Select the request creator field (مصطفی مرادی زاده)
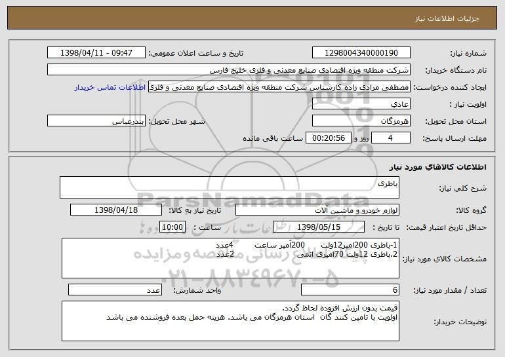Viewport: 505px width, 357px height. [x=279, y=87]
